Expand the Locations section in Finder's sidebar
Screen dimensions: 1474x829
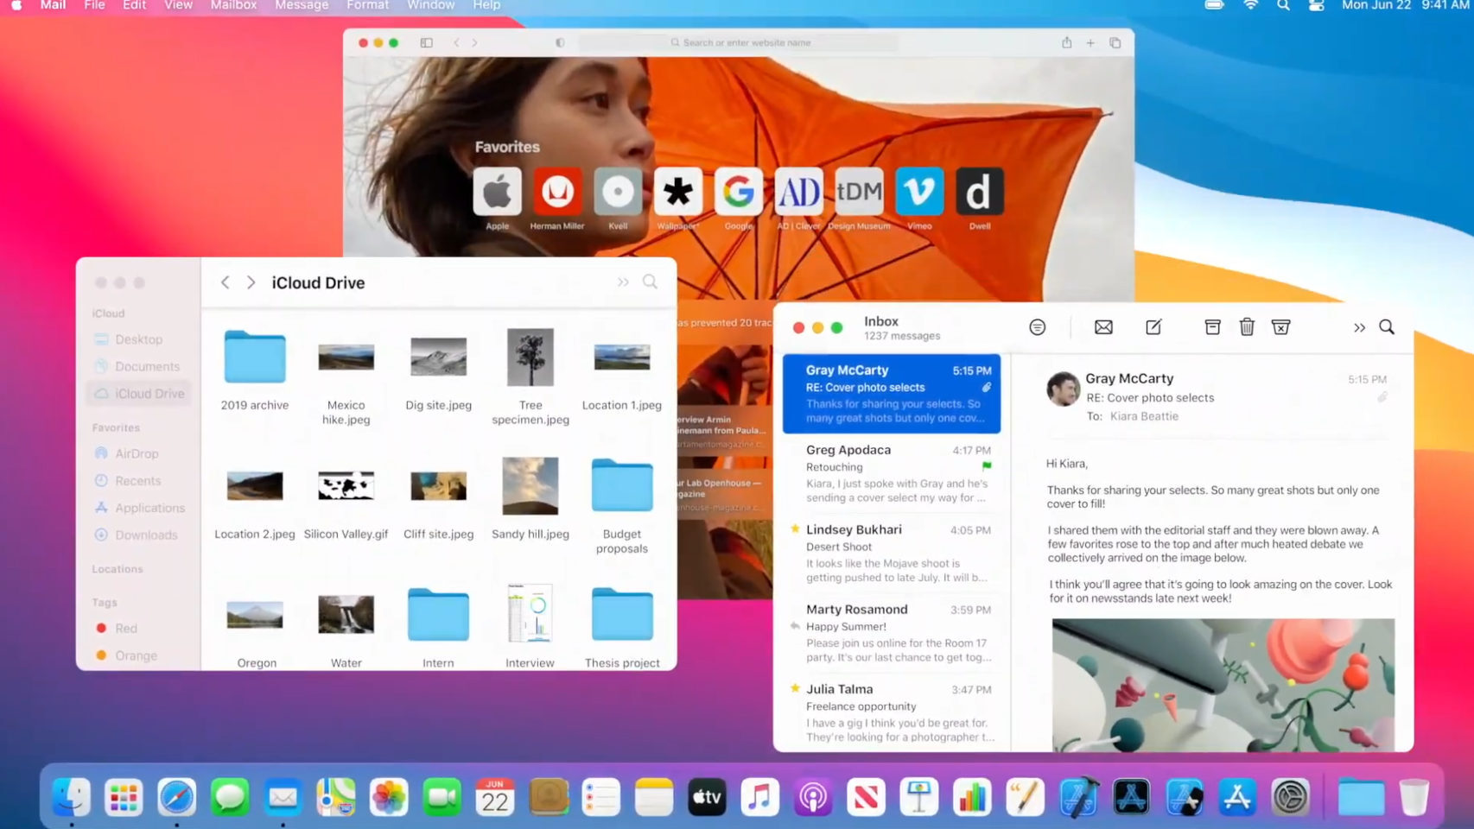click(x=118, y=568)
